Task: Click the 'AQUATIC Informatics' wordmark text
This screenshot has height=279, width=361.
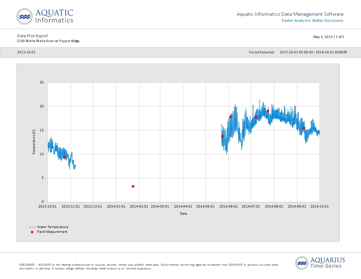Action: pyautogui.click(x=54, y=16)
